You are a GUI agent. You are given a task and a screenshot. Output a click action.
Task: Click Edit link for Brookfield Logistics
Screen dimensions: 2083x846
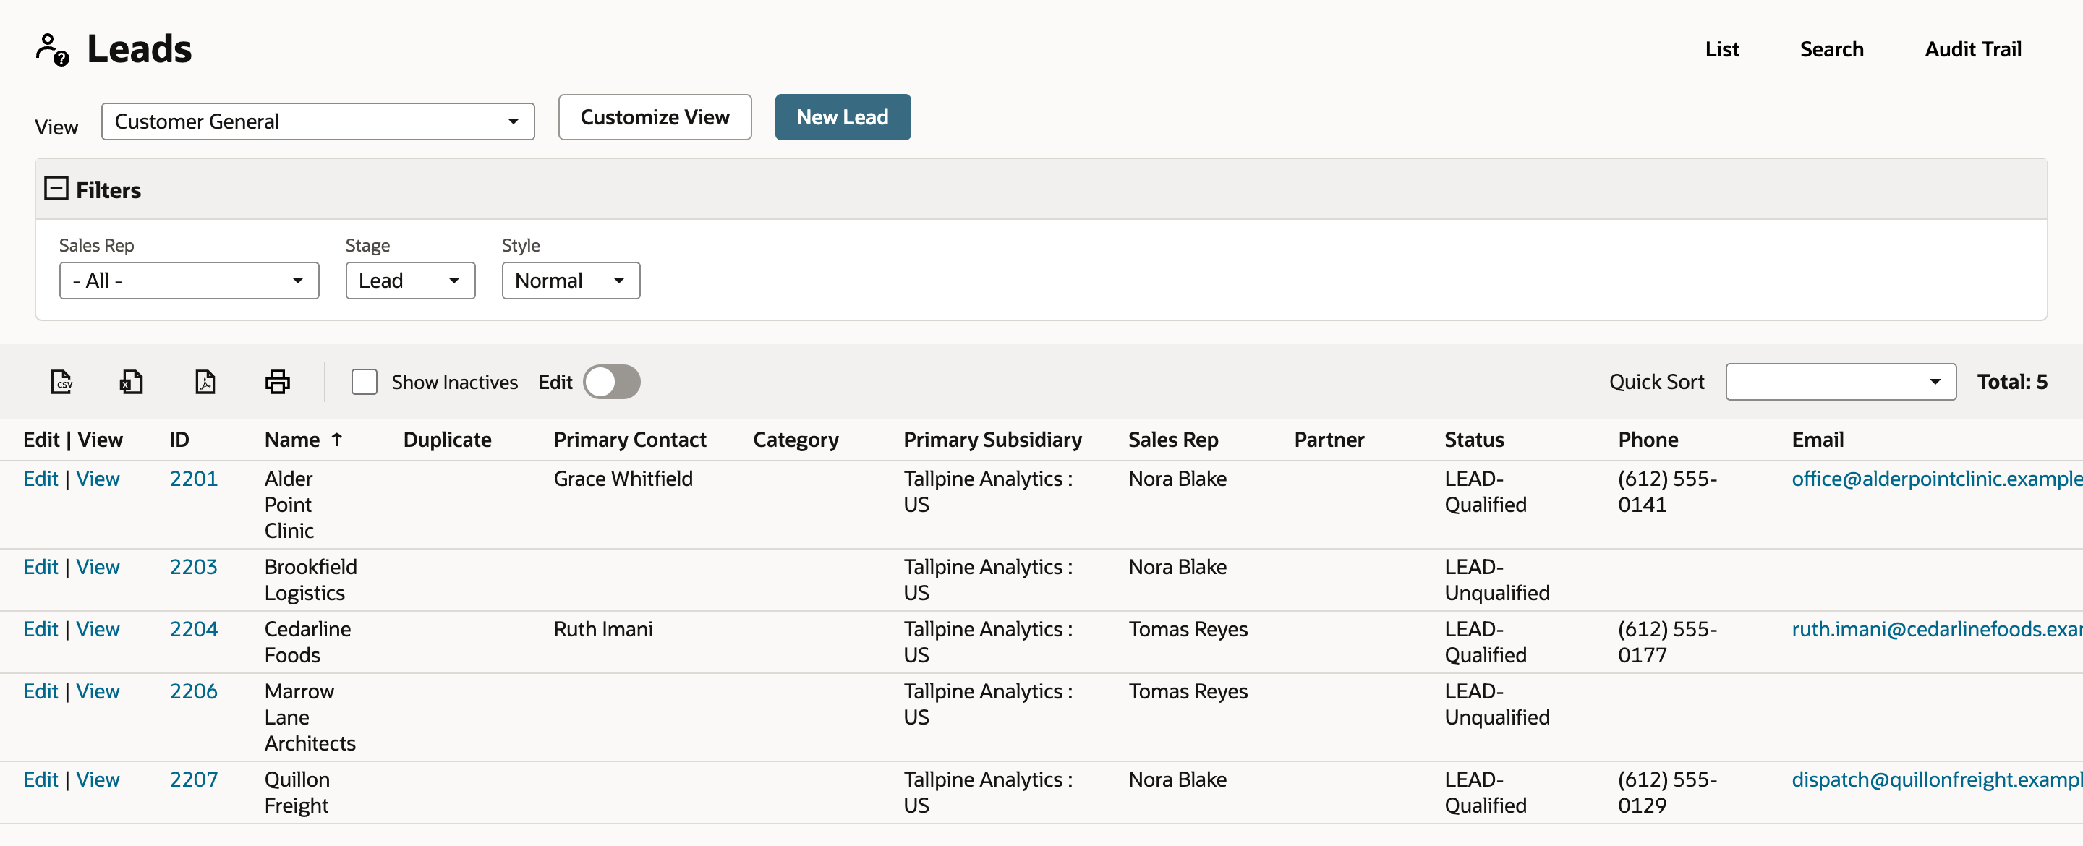click(41, 567)
